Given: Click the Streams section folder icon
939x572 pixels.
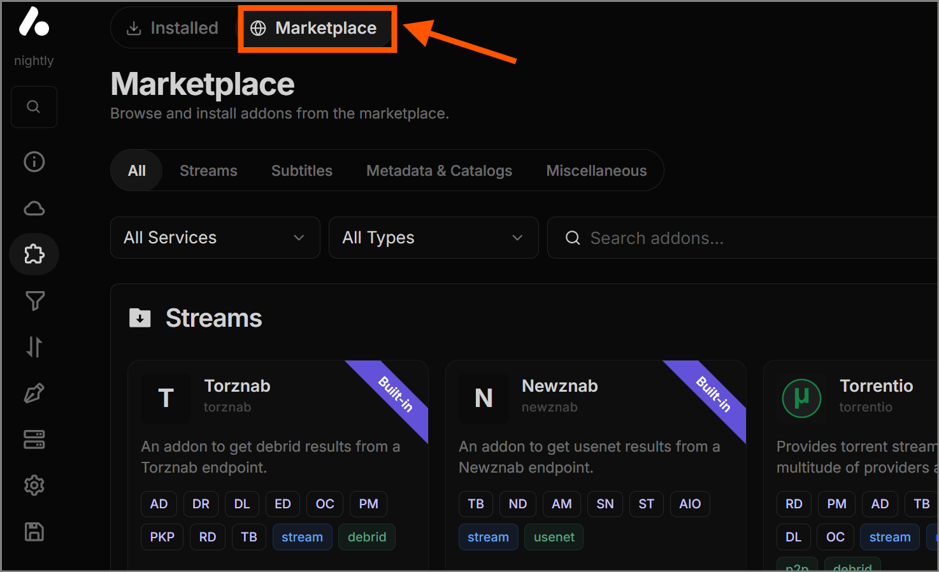Looking at the screenshot, I should click(x=140, y=317).
